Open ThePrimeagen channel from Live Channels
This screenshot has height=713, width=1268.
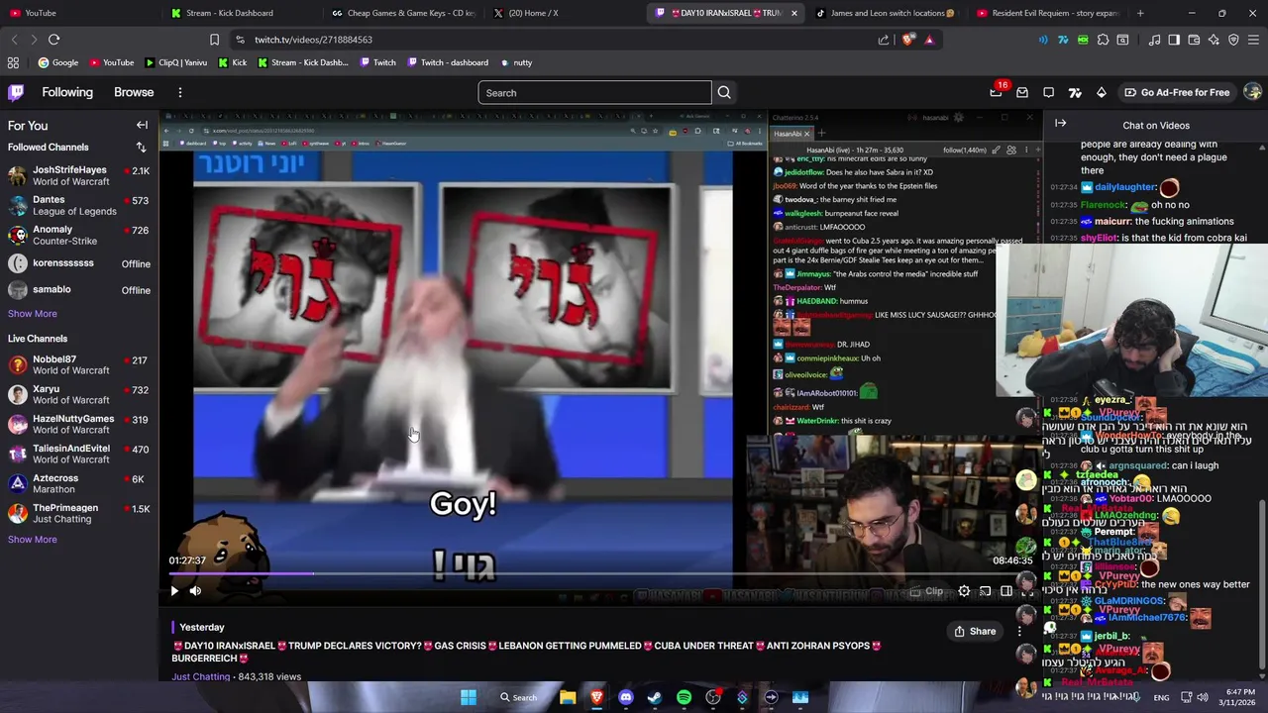79,513
